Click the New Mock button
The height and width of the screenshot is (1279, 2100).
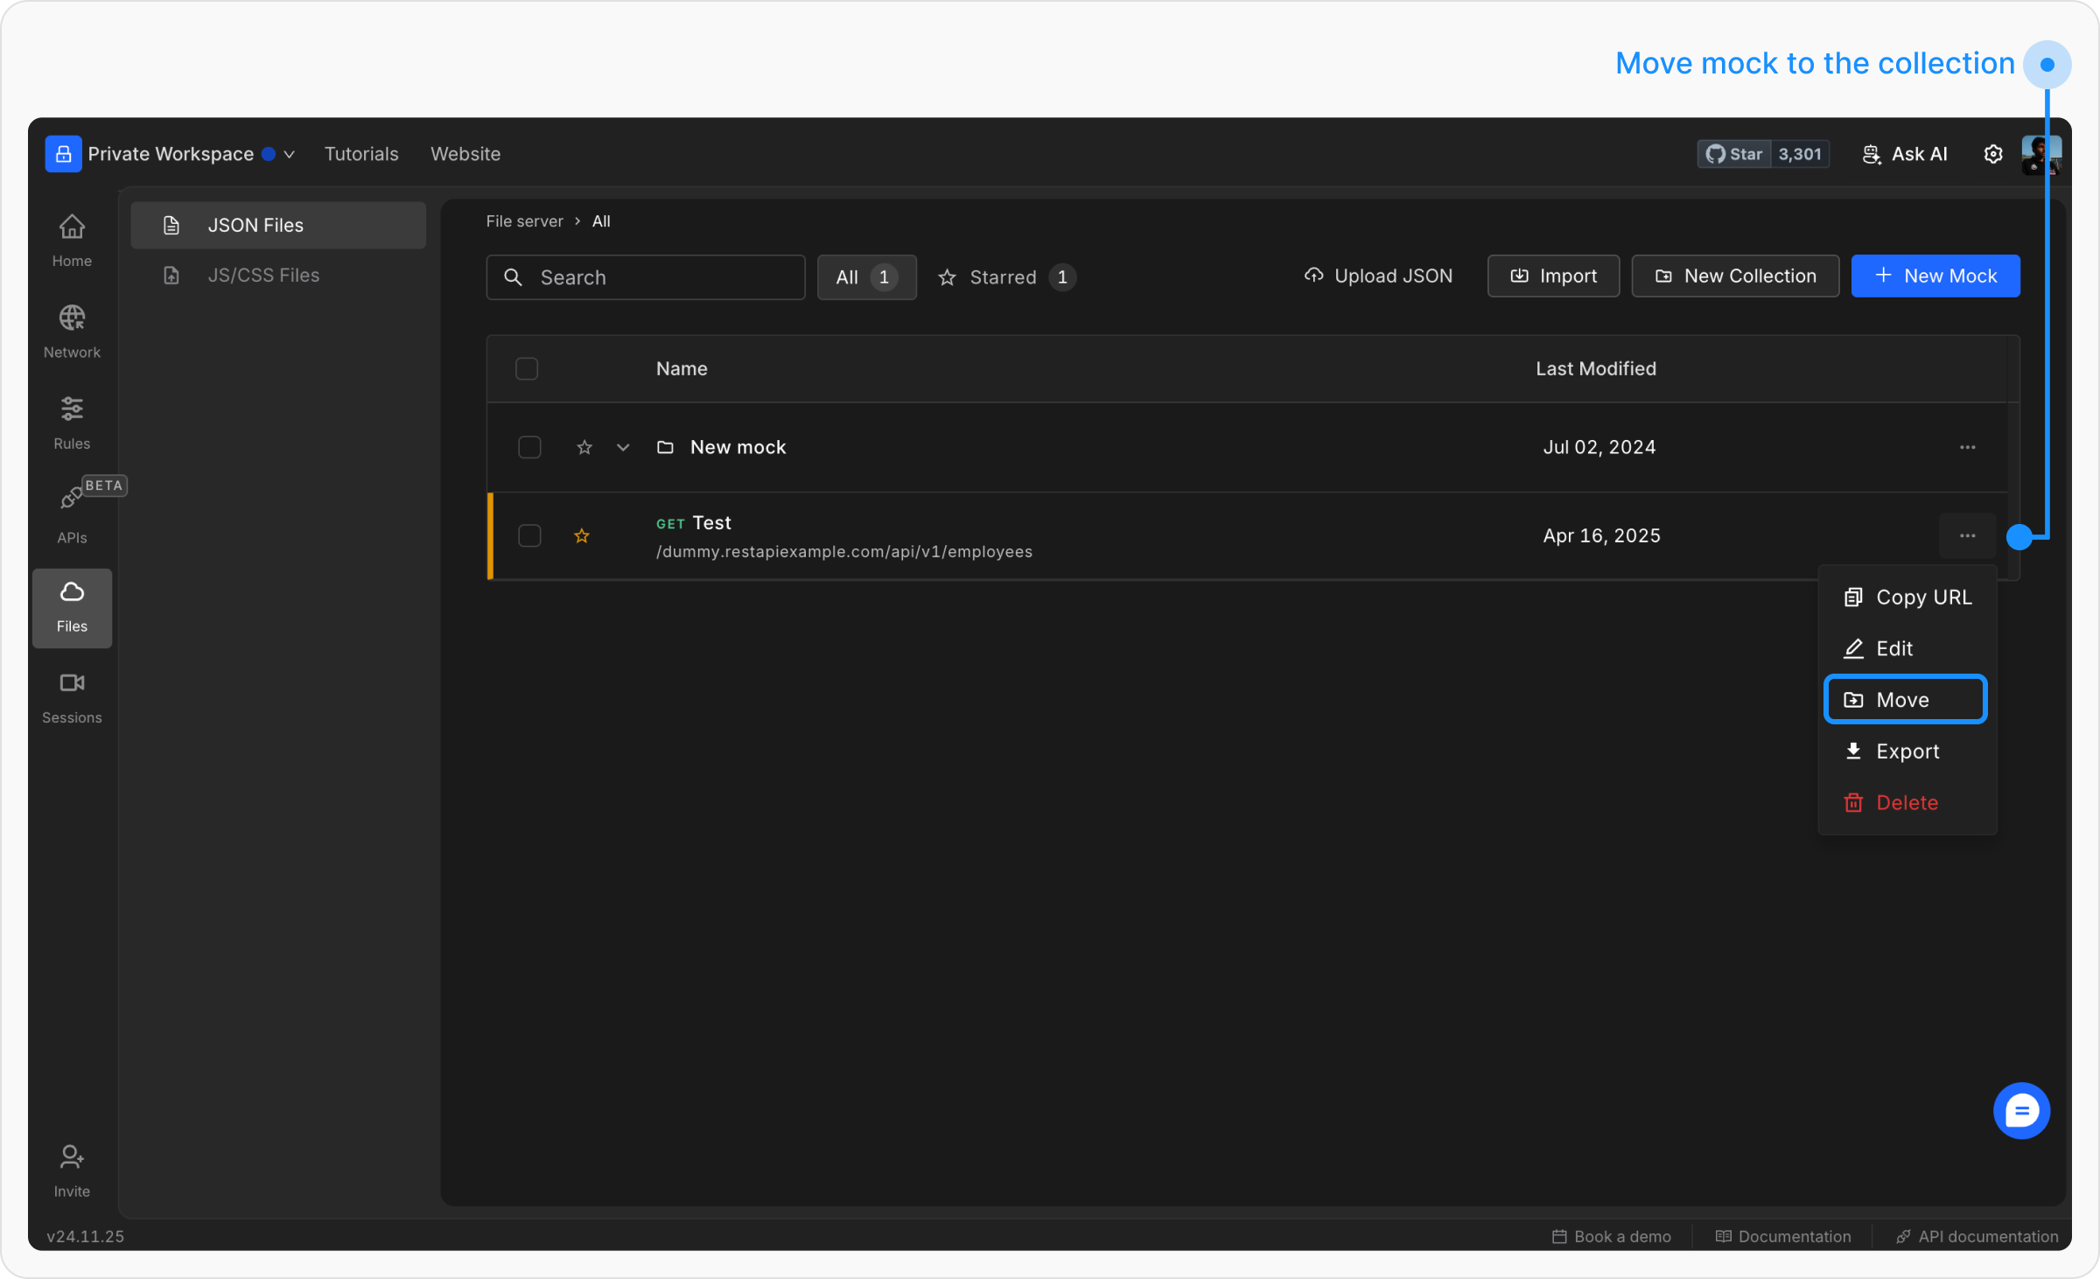tap(1935, 276)
